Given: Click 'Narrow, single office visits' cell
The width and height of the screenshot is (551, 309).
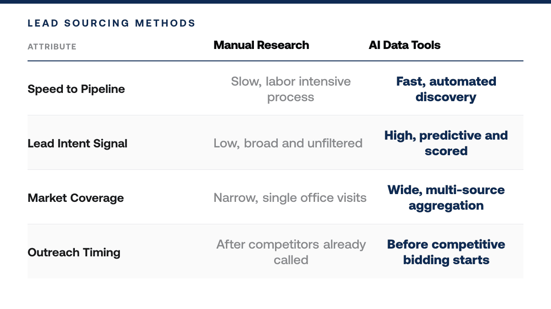Looking at the screenshot, I should click(x=290, y=198).
